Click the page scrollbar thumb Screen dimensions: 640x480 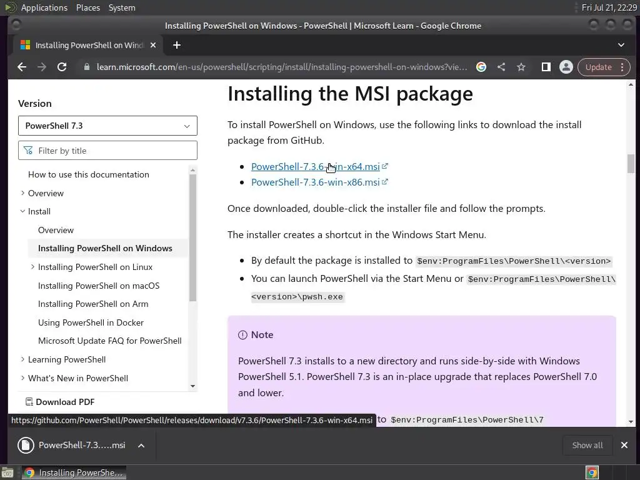631,164
